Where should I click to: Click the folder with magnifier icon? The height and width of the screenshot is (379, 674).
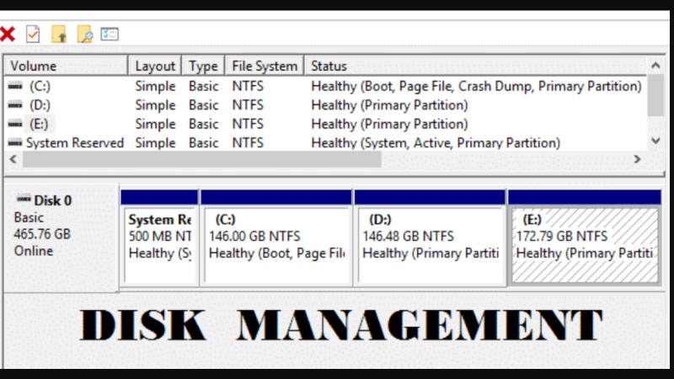(83, 35)
